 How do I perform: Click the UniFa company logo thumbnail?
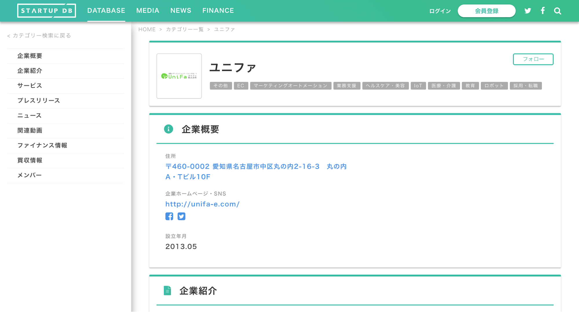point(179,76)
